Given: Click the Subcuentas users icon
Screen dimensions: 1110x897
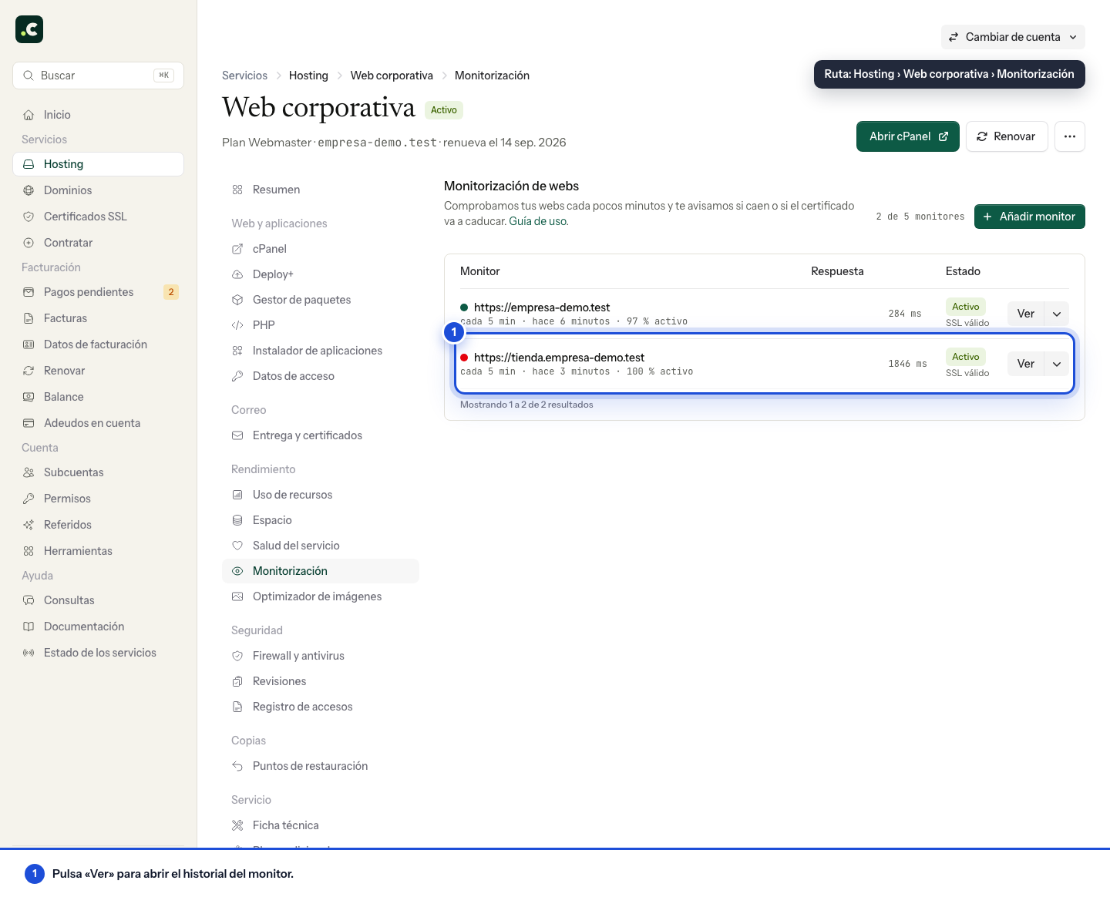Looking at the screenshot, I should tap(29, 472).
